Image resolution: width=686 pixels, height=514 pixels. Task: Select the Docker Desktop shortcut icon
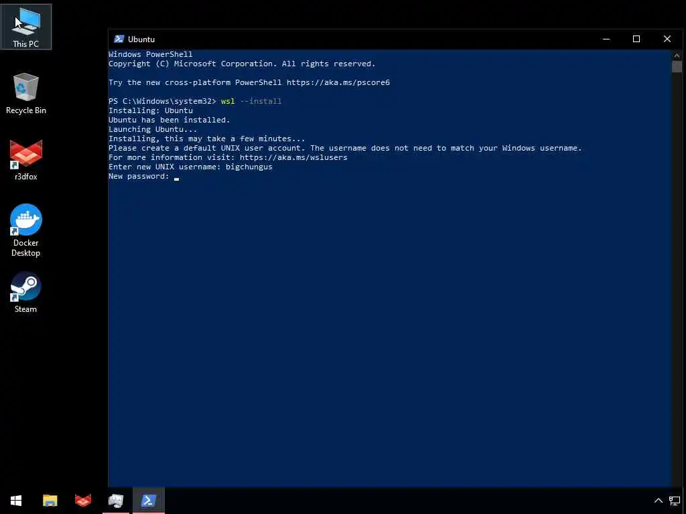26,230
